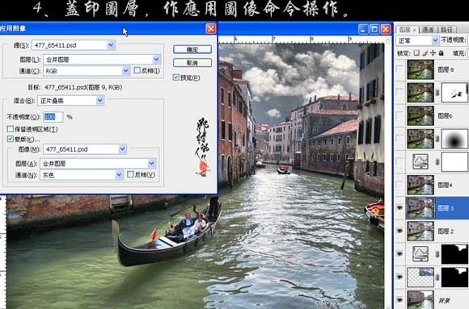Select curves adjustment icon with black mask

[420, 254]
